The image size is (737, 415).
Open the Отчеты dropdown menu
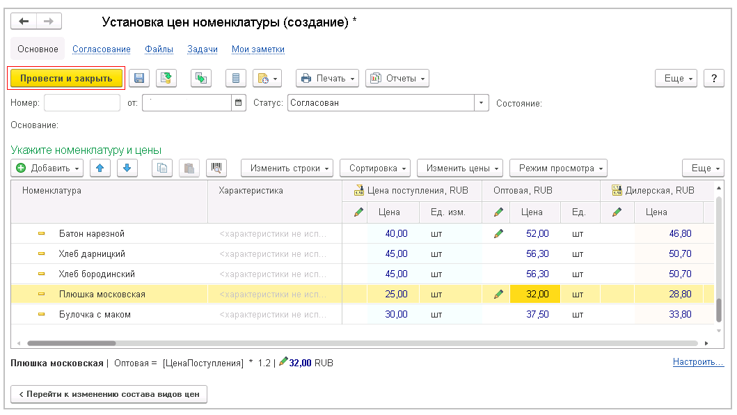coord(397,78)
